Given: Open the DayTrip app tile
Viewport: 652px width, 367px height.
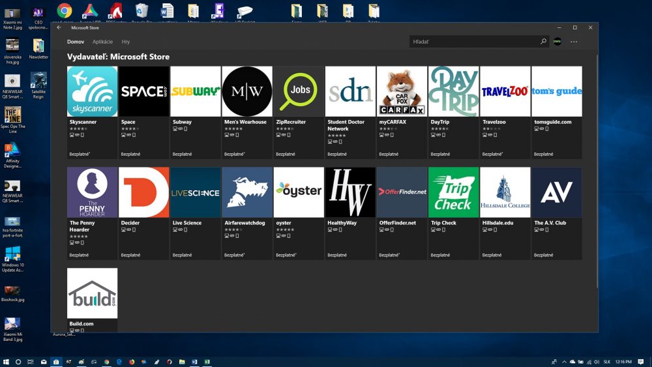Looking at the screenshot, I should [x=453, y=112].
